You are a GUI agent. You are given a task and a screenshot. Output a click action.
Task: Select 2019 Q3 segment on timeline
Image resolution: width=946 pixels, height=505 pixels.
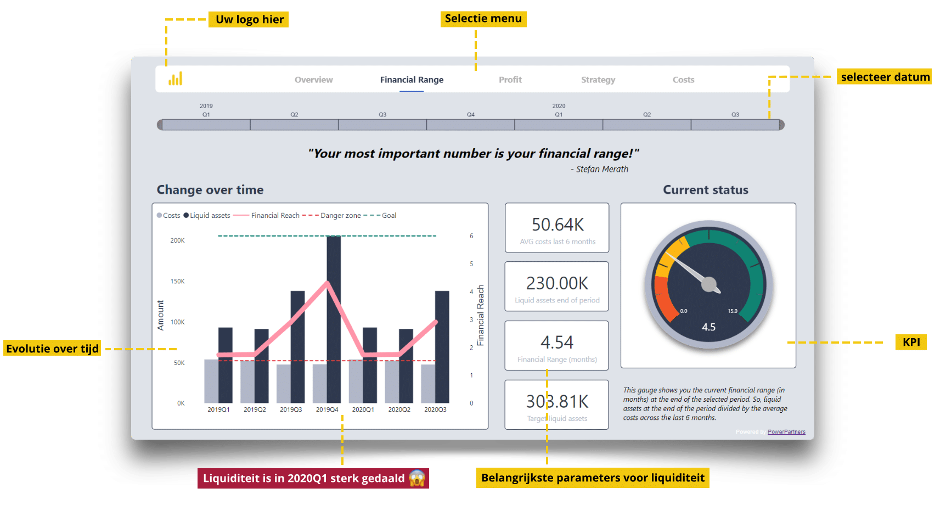pos(382,125)
